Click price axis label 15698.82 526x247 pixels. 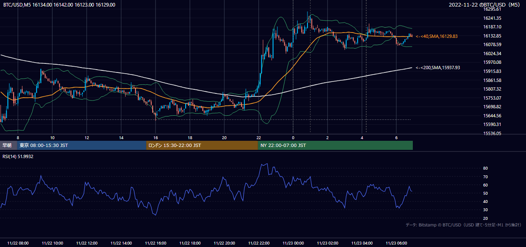[492, 107]
